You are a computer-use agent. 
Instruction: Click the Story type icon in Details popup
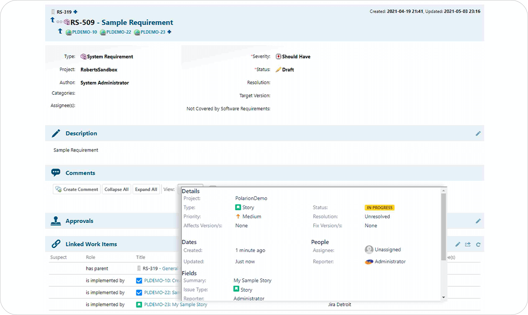pos(238,207)
